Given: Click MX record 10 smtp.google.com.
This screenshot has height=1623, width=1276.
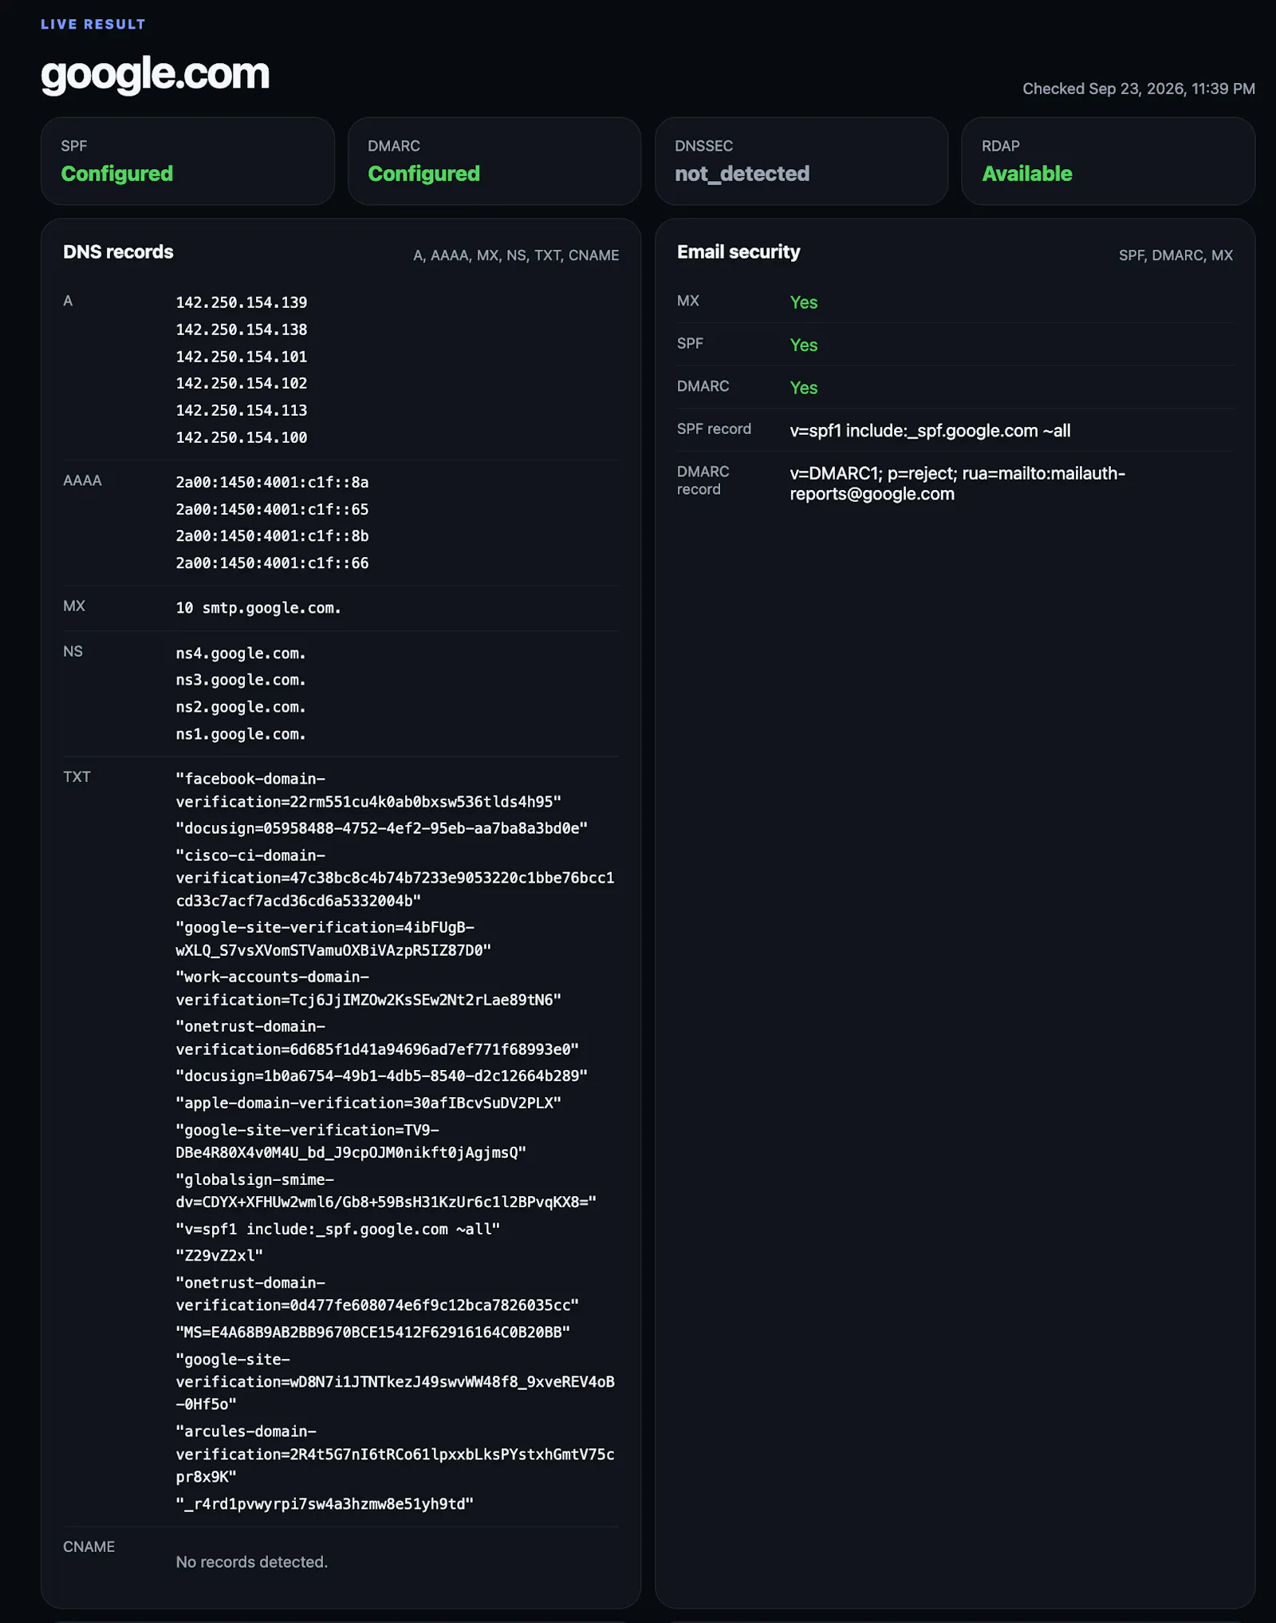Looking at the screenshot, I should coord(258,608).
